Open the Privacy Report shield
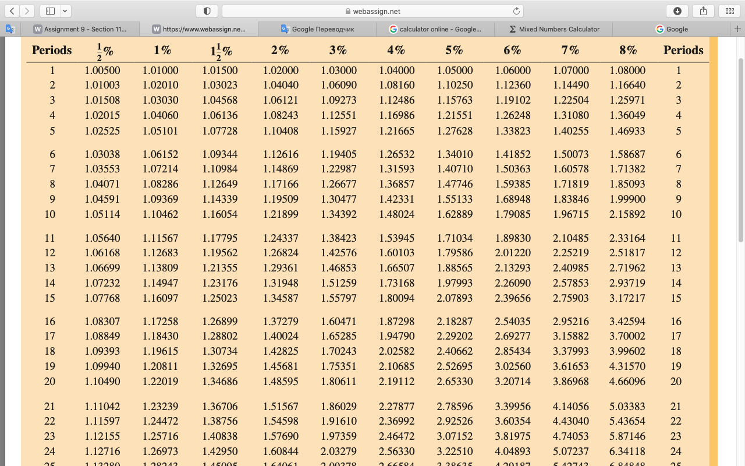 tap(207, 10)
